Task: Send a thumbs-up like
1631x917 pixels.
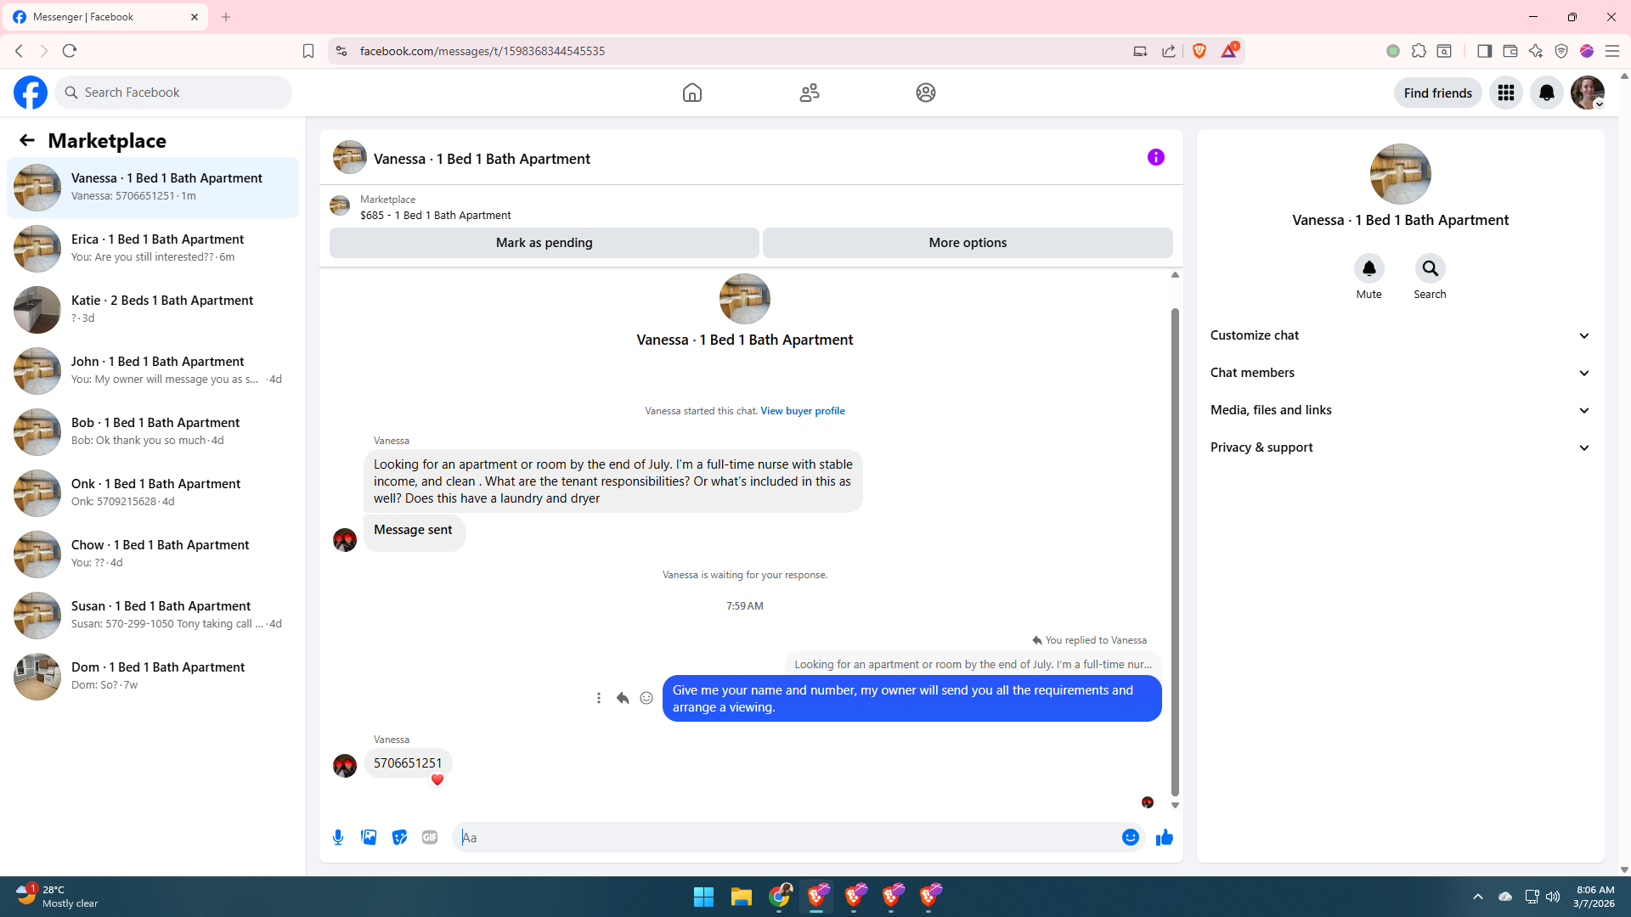Action: (1165, 837)
